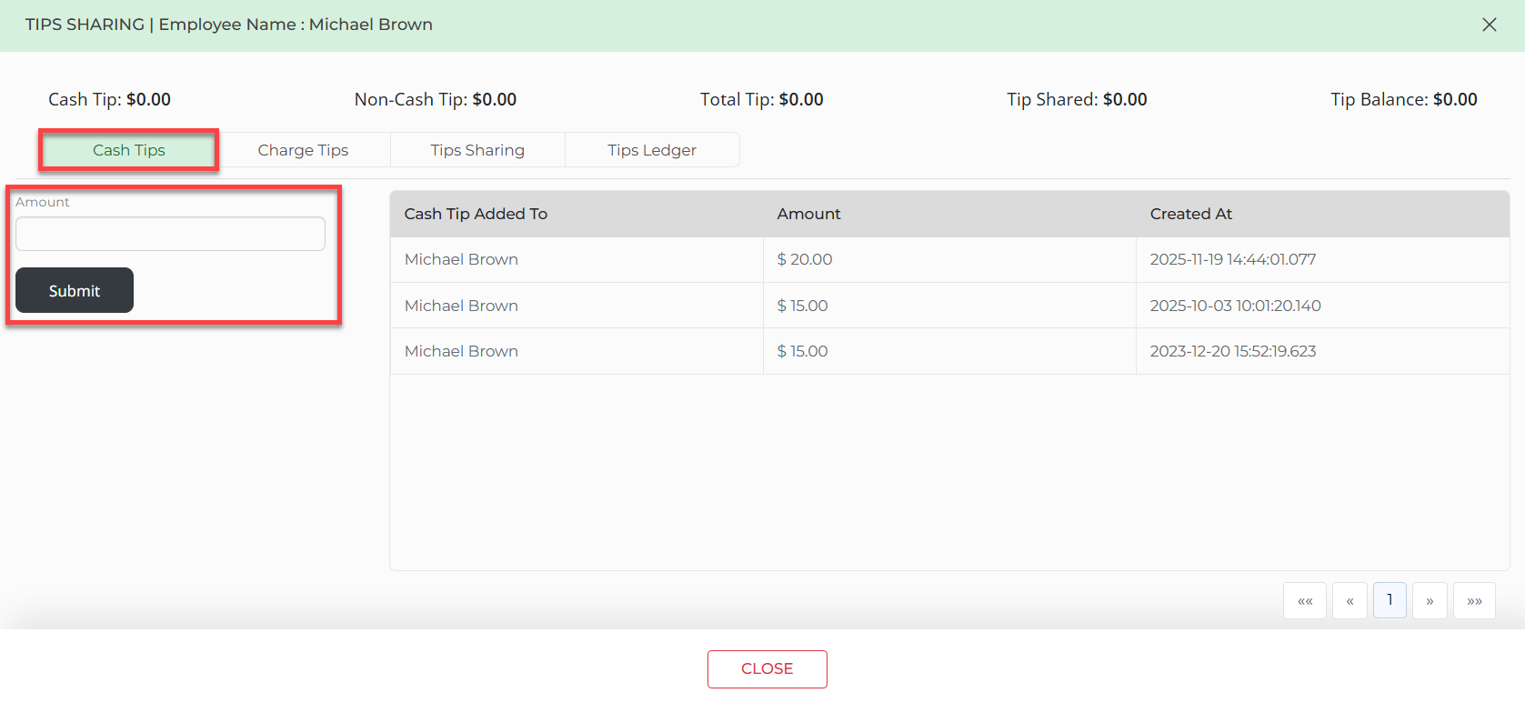This screenshot has height=703, width=1525.
Task: Click Michael Brown in the first table row
Action: tap(461, 259)
